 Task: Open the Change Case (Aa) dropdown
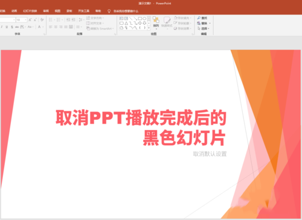click(x=31, y=27)
